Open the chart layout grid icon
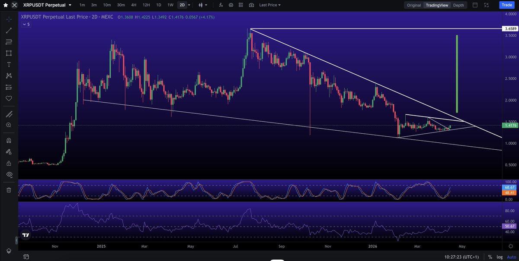 click(241, 5)
